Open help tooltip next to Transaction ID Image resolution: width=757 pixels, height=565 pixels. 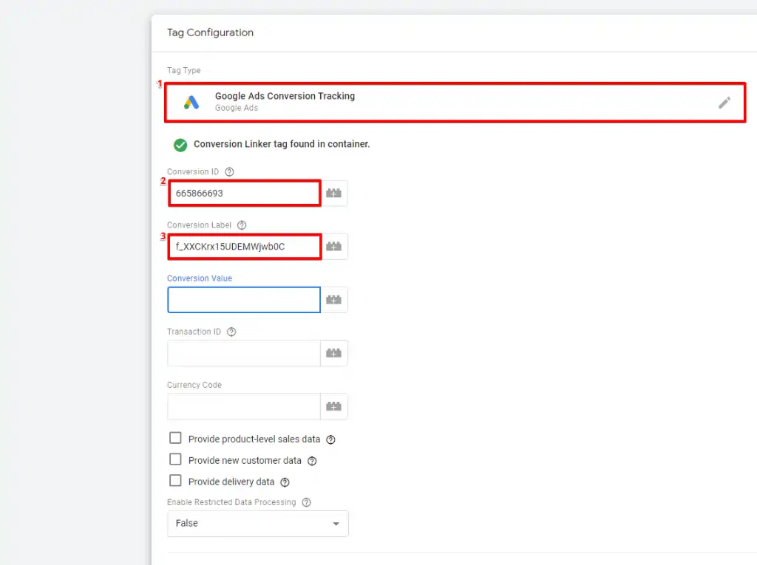[x=231, y=332]
